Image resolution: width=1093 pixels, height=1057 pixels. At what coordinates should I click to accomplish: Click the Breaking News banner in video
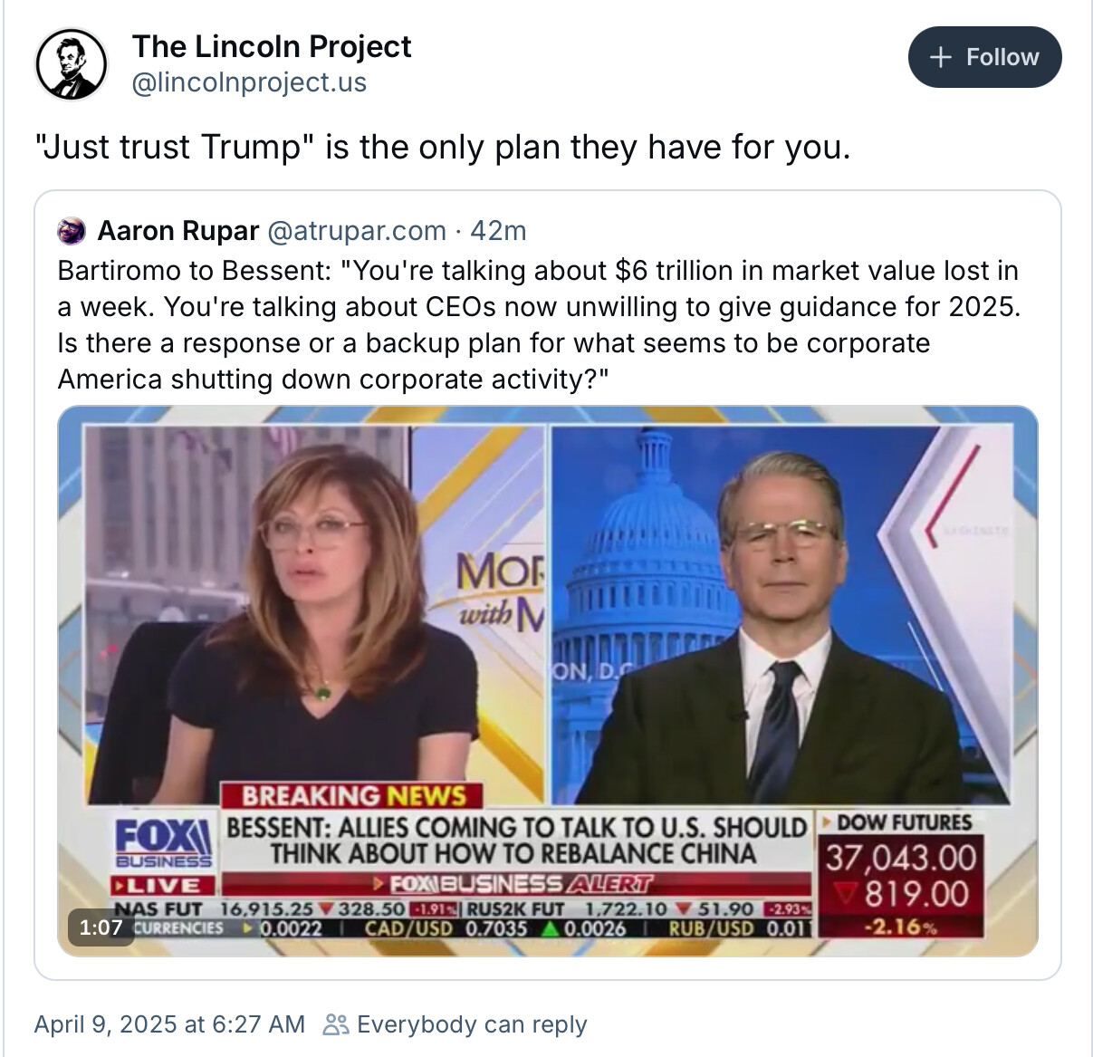click(x=353, y=796)
